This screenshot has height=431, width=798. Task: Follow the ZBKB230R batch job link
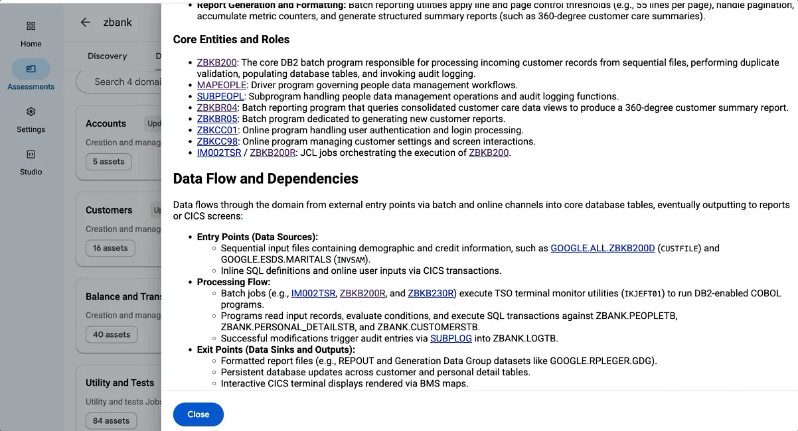point(431,293)
